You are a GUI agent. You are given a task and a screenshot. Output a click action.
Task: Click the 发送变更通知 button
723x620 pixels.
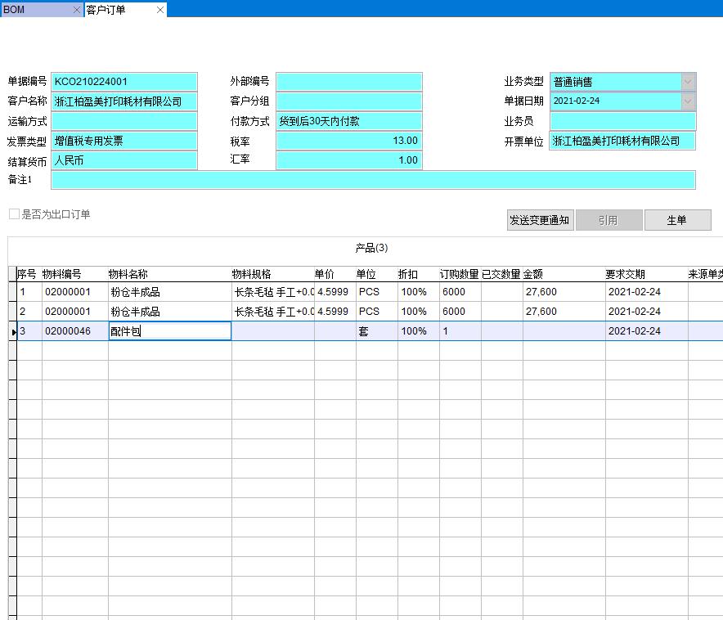pos(540,220)
